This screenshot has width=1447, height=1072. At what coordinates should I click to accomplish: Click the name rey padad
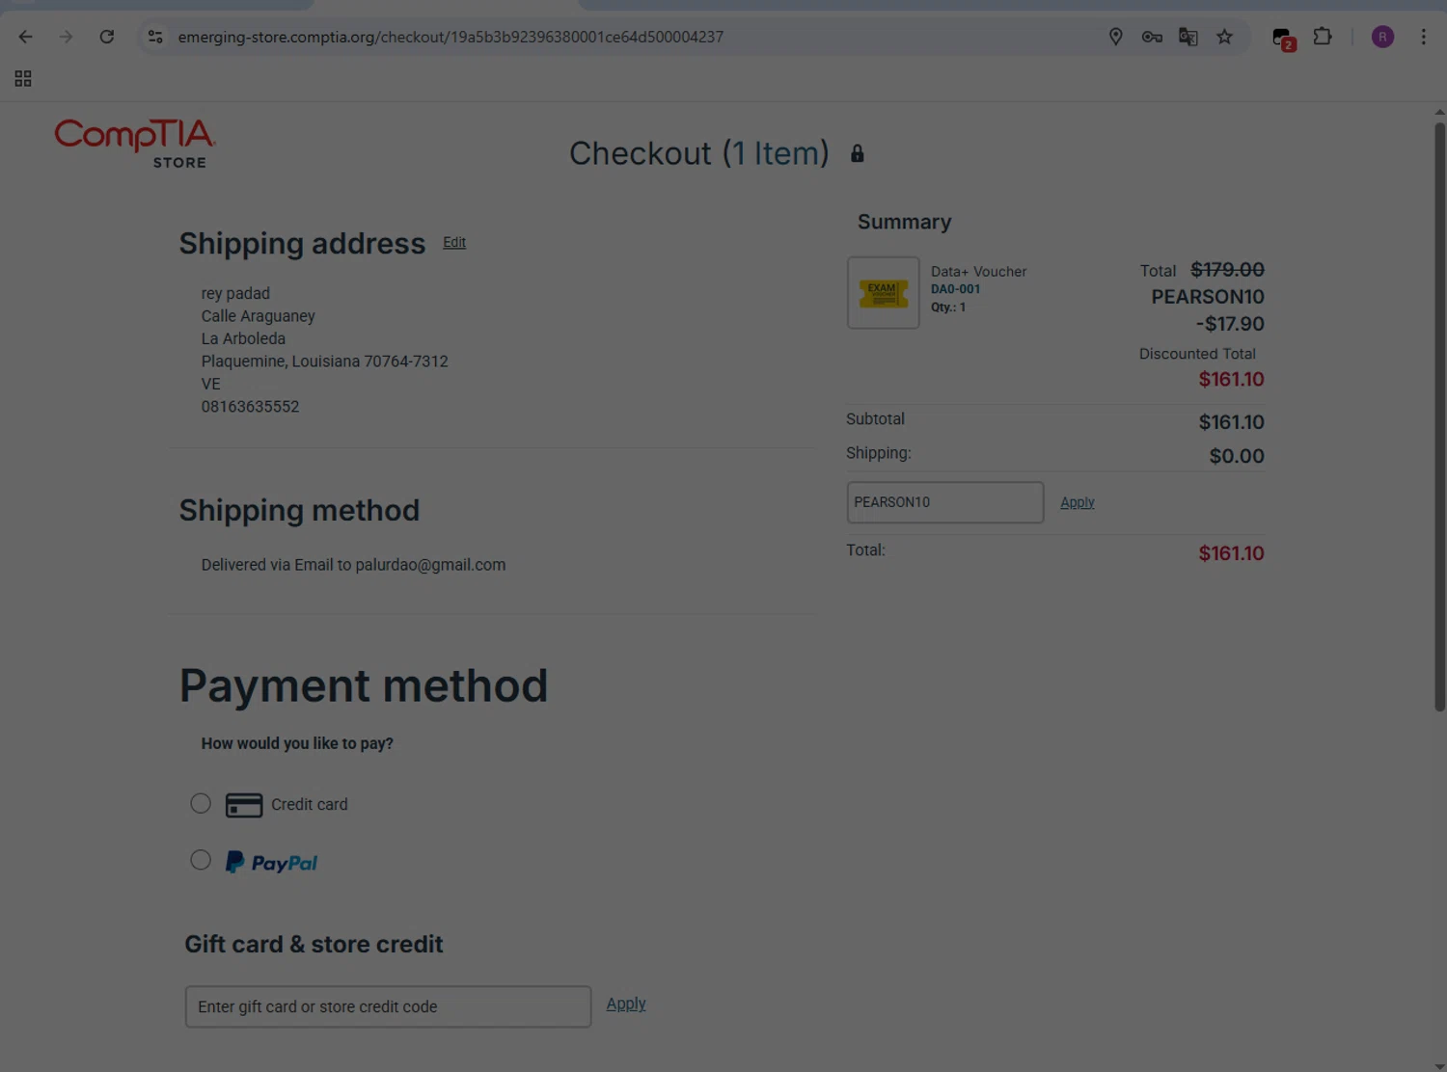click(x=235, y=293)
